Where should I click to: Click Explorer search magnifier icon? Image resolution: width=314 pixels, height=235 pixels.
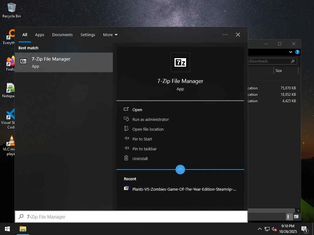coord(293,61)
